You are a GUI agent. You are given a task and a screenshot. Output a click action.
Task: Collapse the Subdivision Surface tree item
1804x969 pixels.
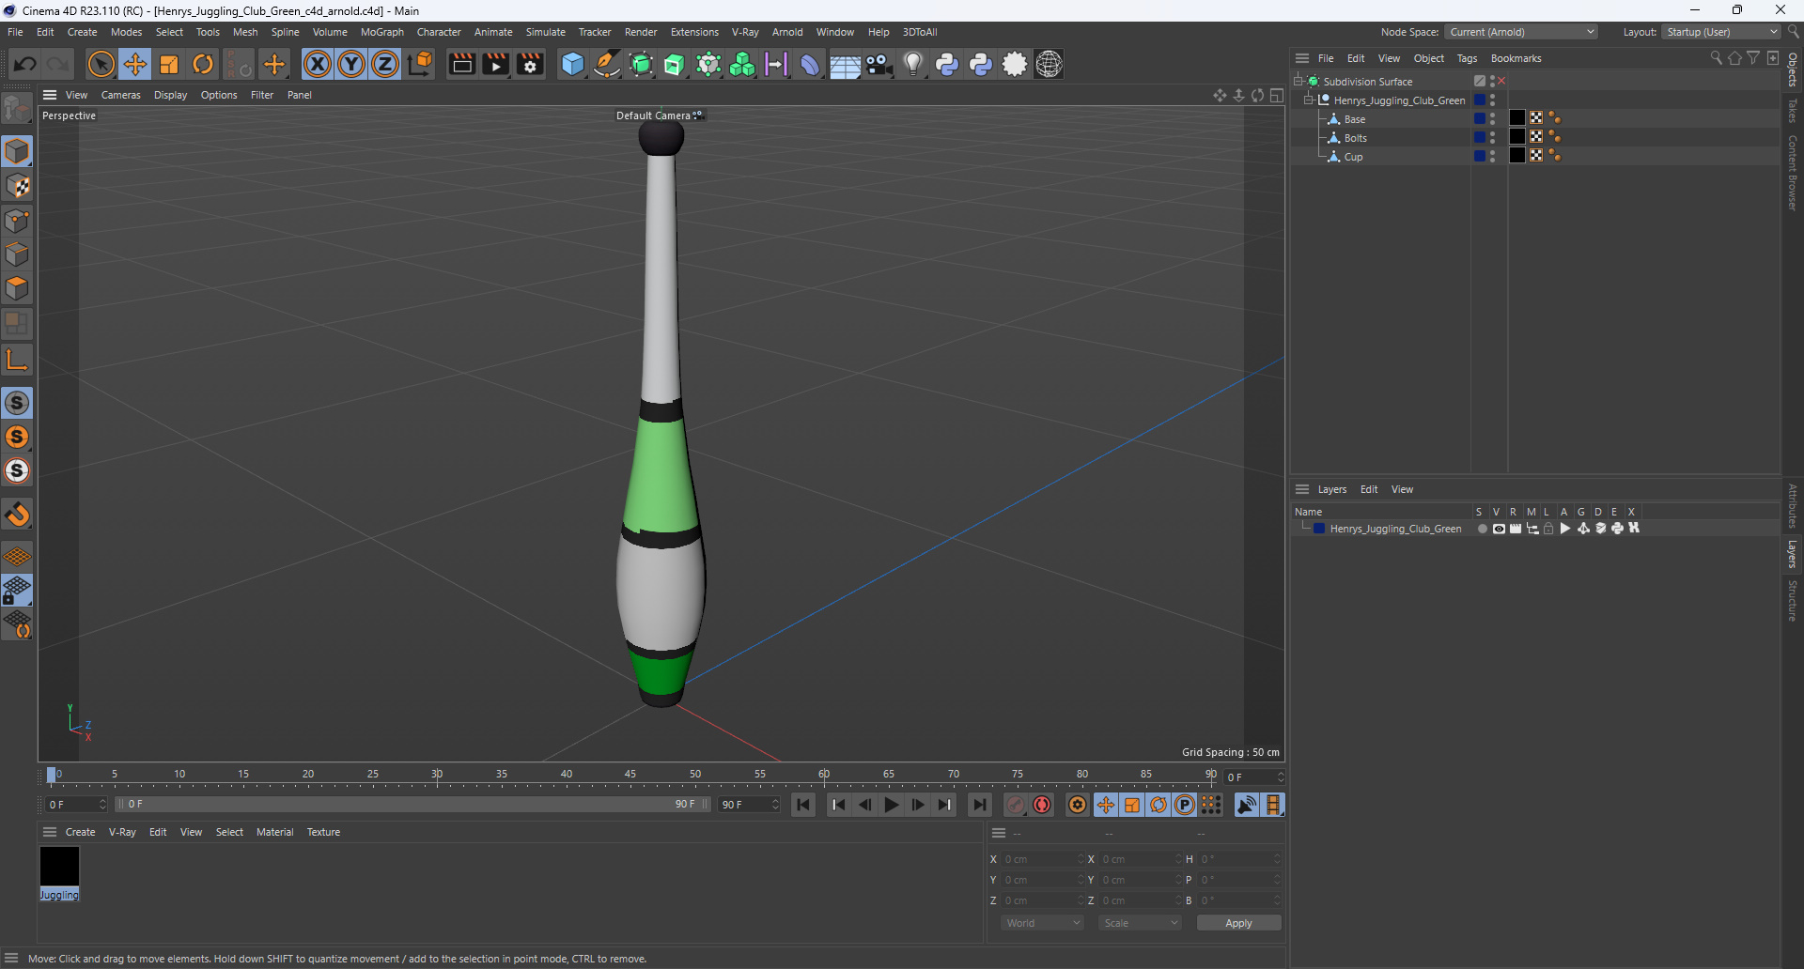click(x=1298, y=82)
